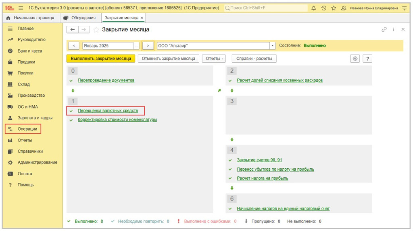Open the hamburger main menu icon
This screenshot has width=413, height=231.
pos(21,8)
